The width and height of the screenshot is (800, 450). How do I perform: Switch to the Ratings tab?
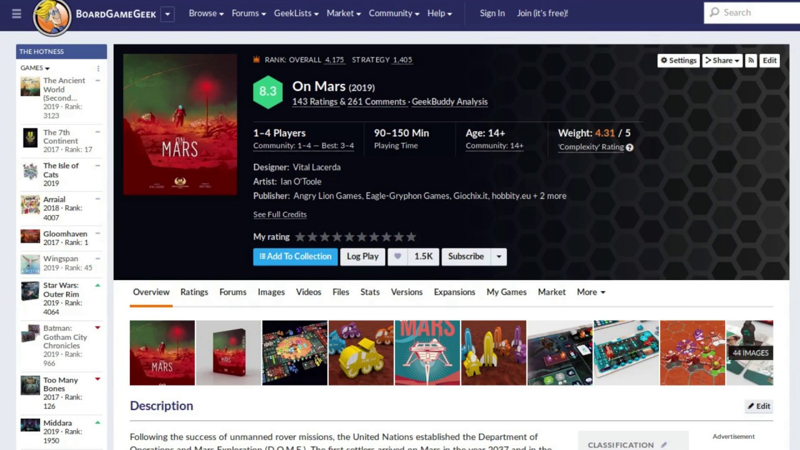[x=194, y=292]
